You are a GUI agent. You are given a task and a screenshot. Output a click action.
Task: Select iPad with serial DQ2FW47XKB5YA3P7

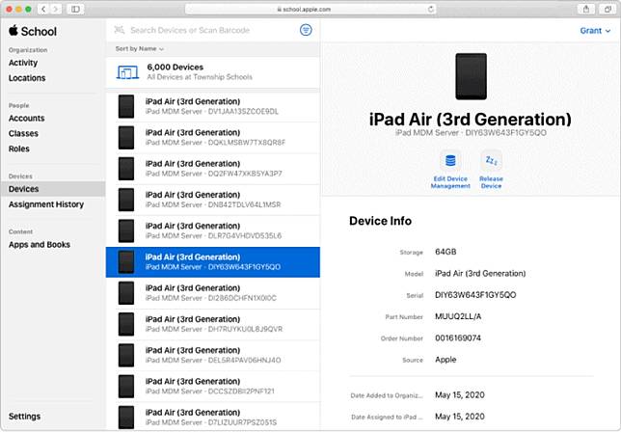[213, 169]
